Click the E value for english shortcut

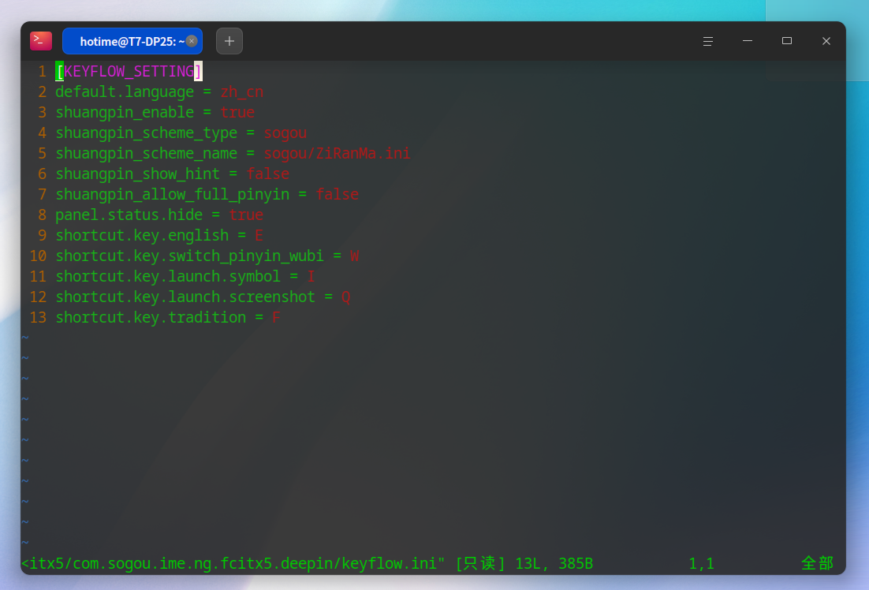coord(259,236)
